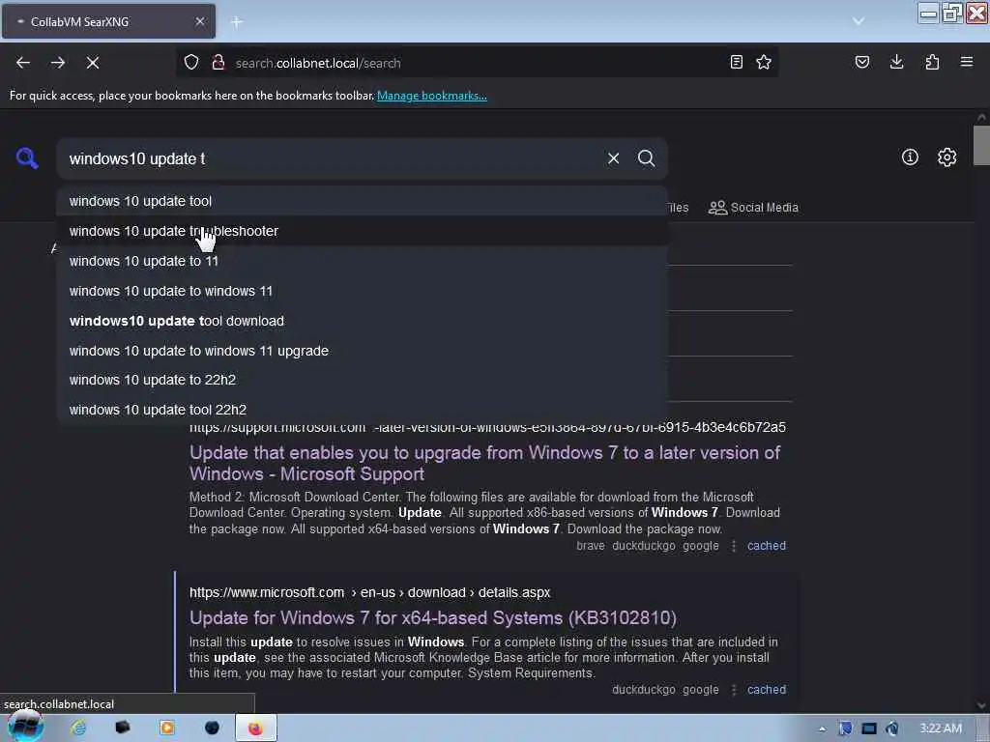Image resolution: width=990 pixels, height=742 pixels.
Task: Open the Action Center flag tray icon
Action: click(845, 728)
